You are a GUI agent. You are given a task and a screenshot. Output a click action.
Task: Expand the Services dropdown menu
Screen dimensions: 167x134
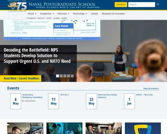[x=63, y=14]
